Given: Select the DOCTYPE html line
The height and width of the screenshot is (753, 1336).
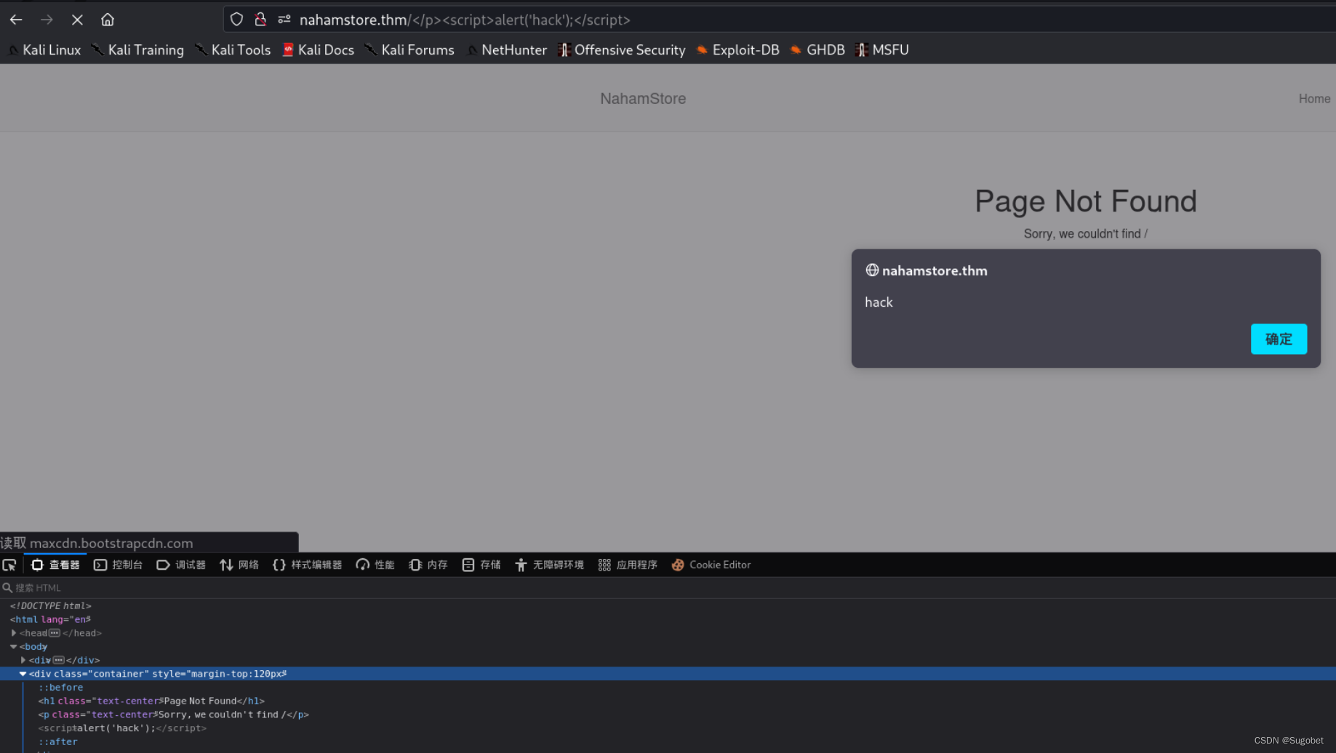Looking at the screenshot, I should 51,605.
